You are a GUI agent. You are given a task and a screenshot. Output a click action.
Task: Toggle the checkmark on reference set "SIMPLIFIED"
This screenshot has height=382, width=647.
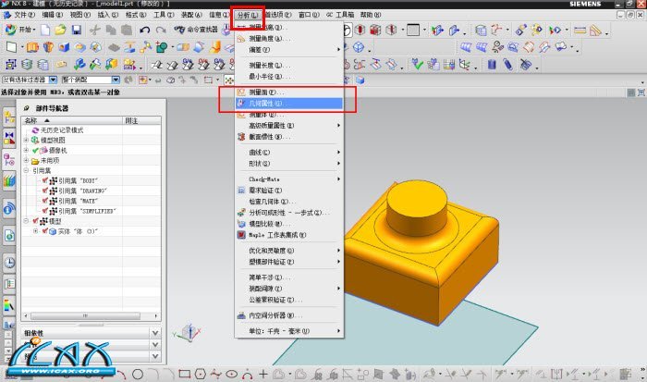(43, 212)
